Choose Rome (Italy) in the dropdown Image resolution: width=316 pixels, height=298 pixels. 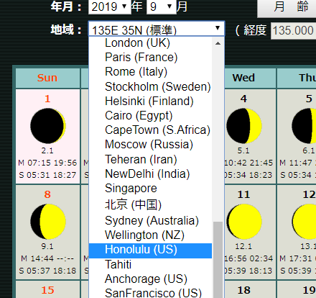(x=150, y=72)
